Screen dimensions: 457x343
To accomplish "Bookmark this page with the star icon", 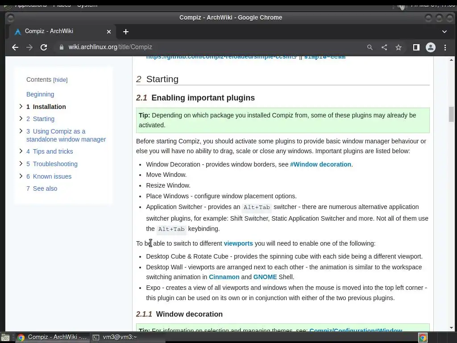I will click(399, 47).
